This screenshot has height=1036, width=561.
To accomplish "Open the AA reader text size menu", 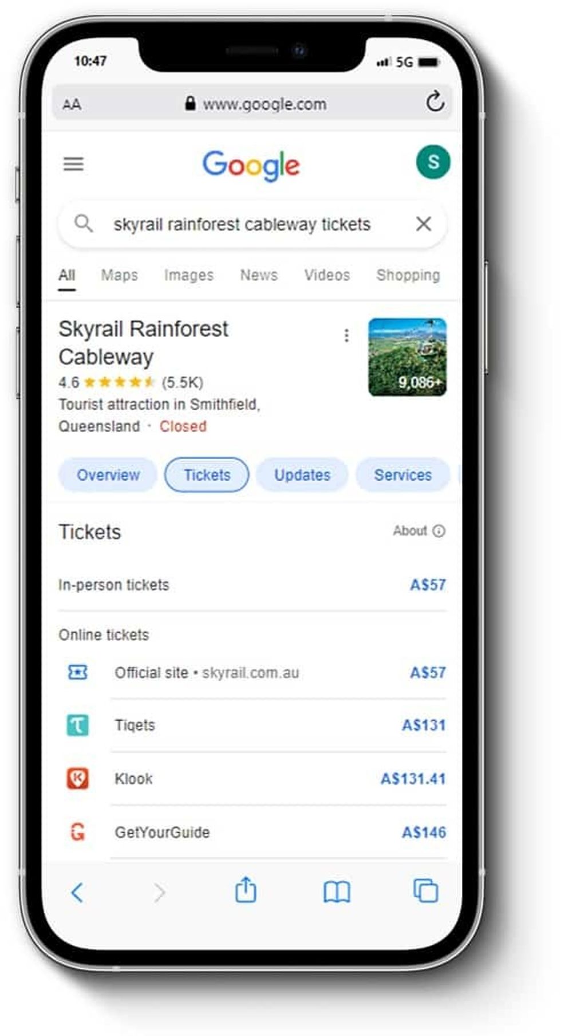I will click(x=72, y=104).
